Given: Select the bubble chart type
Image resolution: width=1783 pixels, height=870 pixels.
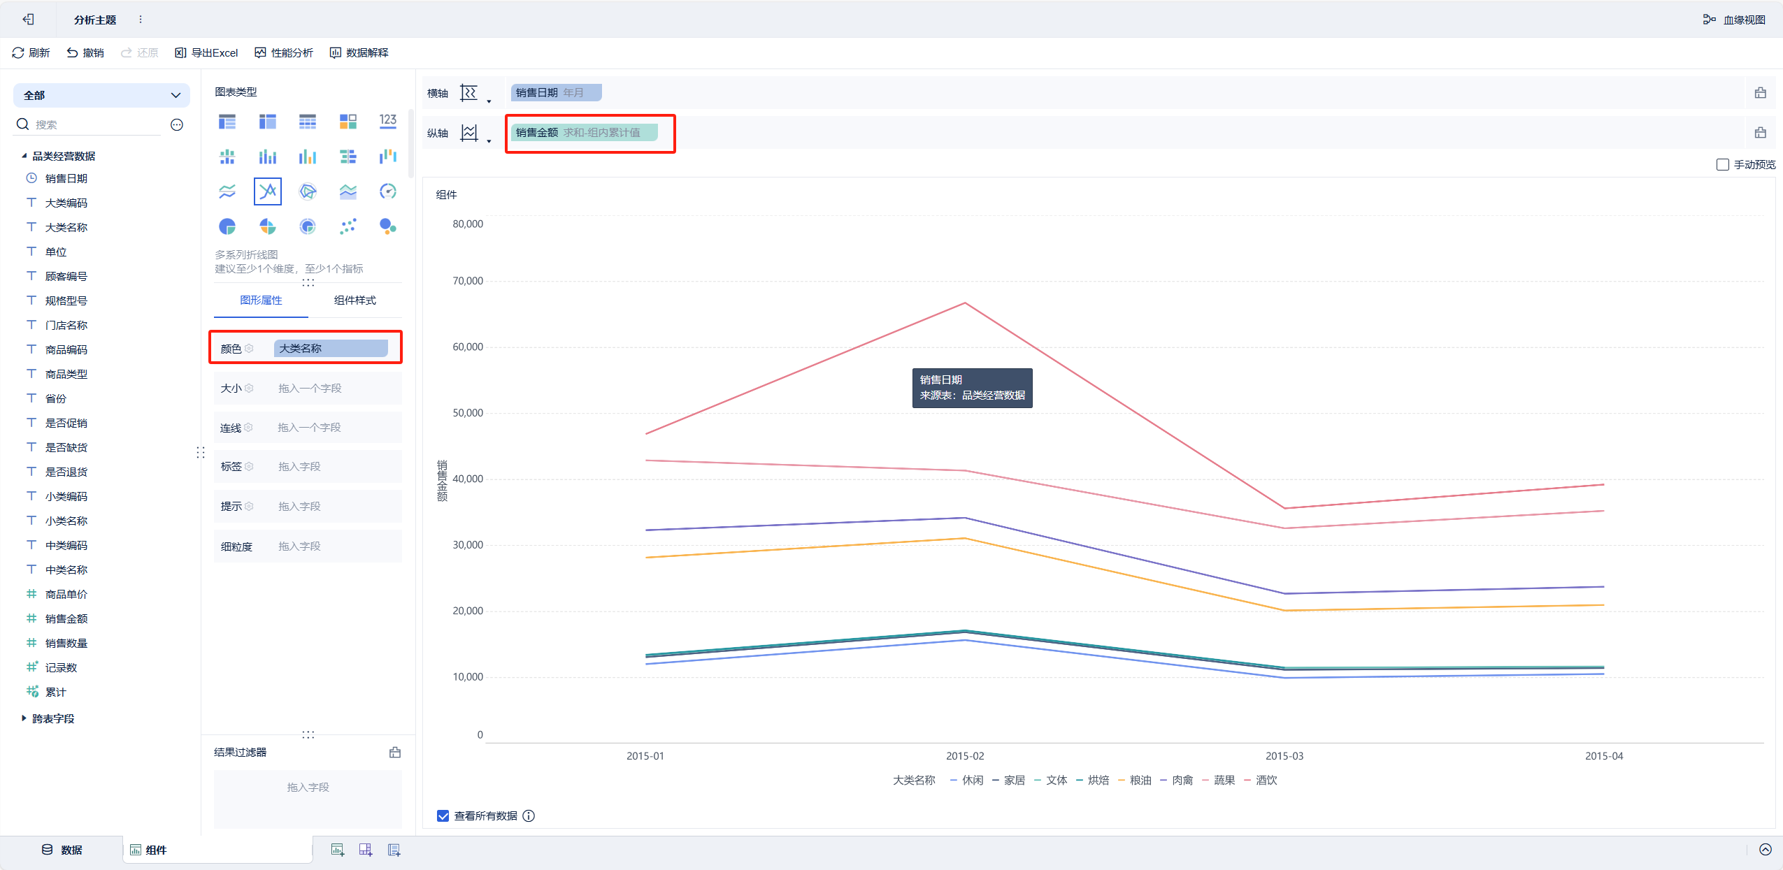Looking at the screenshot, I should pos(388,226).
